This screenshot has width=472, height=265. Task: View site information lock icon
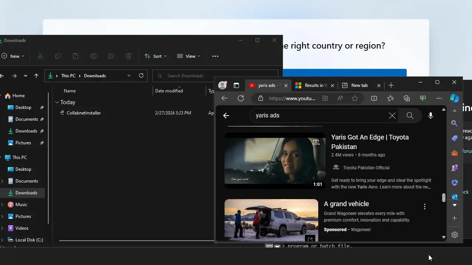[261, 98]
